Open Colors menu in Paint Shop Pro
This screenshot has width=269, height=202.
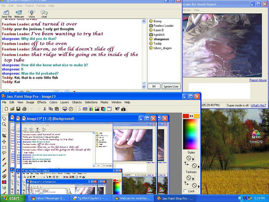(x=53, y=102)
